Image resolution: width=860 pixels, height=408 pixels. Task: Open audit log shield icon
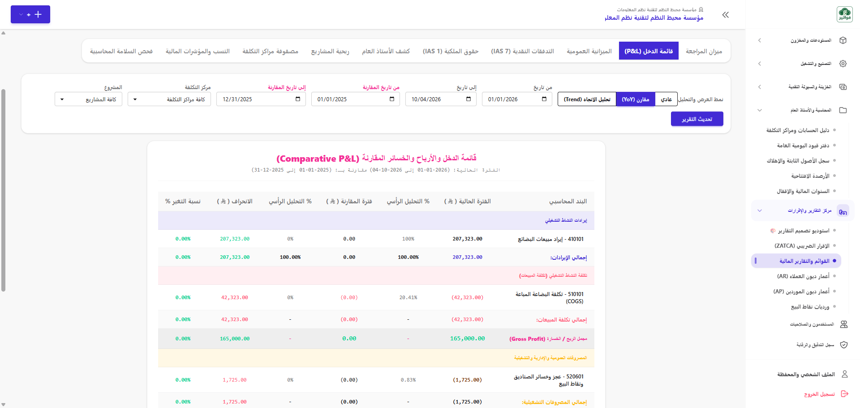pyautogui.click(x=844, y=345)
